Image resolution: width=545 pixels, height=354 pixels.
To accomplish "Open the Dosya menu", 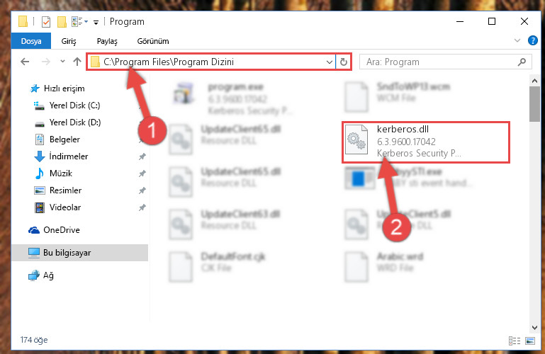I will click(x=31, y=41).
